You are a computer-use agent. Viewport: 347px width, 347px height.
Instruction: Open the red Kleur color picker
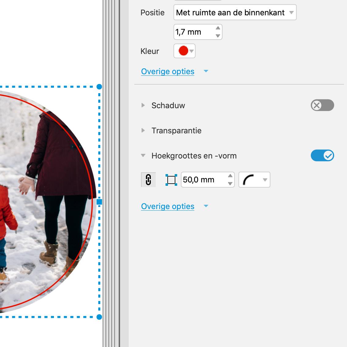(184, 51)
